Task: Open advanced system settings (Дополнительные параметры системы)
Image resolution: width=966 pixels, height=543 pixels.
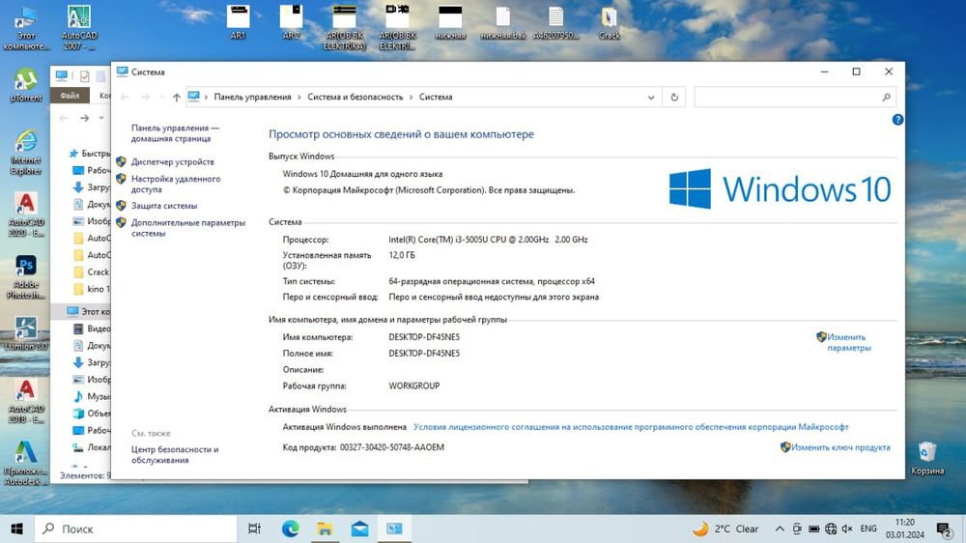Action: pos(188,228)
